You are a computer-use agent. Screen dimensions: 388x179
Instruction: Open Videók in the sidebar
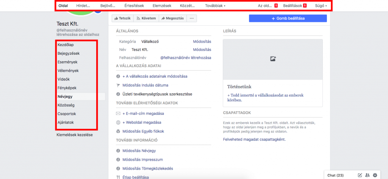pos(64,79)
